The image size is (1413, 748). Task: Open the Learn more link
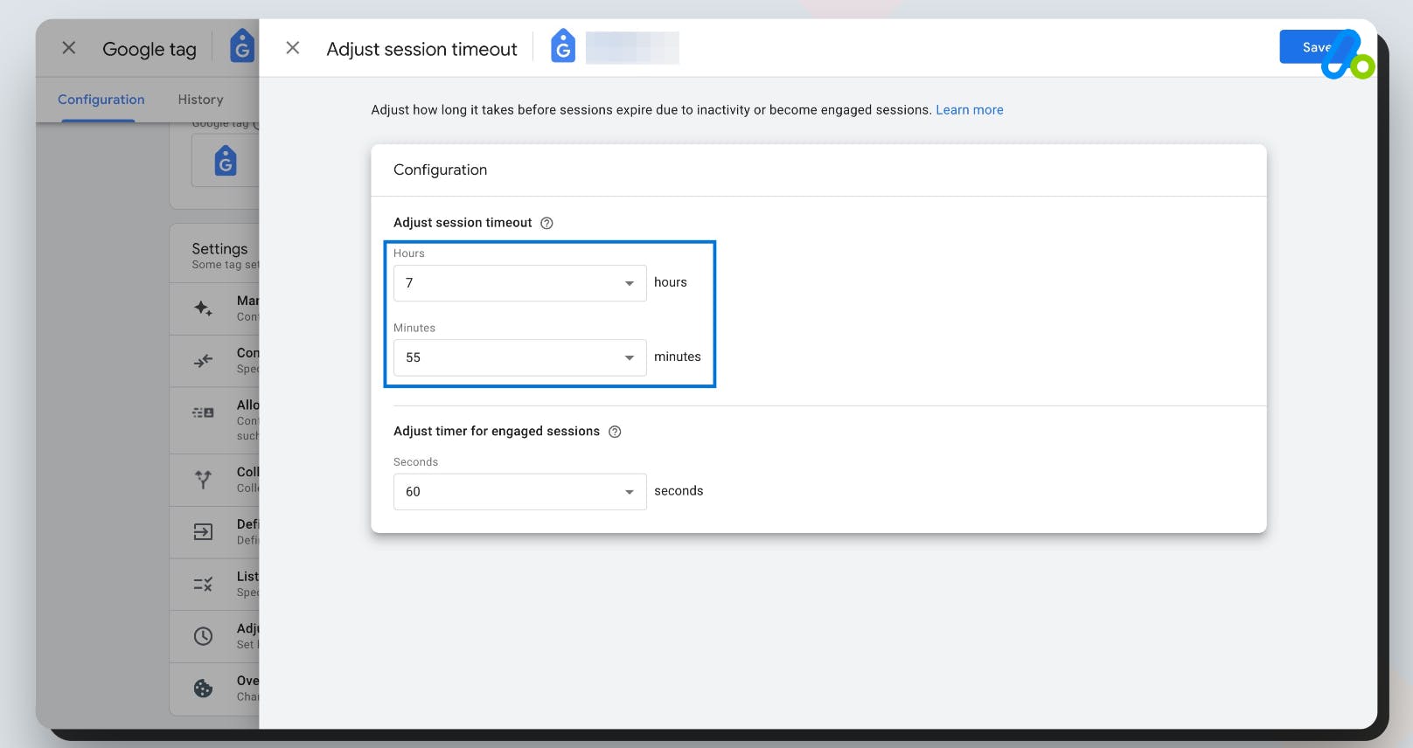click(969, 109)
